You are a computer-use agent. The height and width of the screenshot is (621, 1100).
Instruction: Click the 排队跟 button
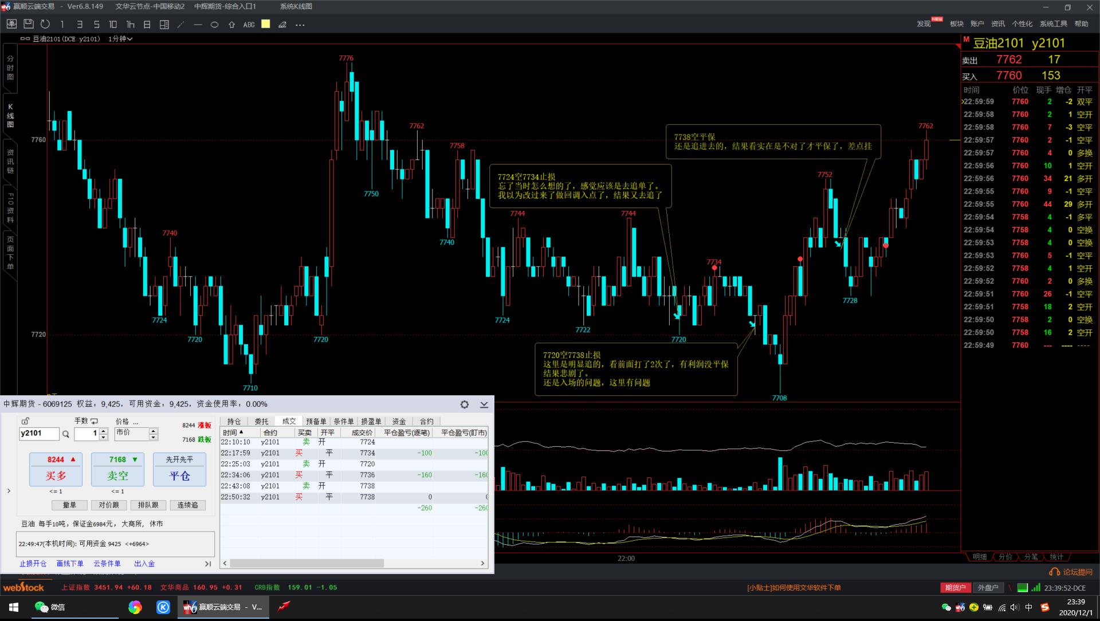coord(148,505)
